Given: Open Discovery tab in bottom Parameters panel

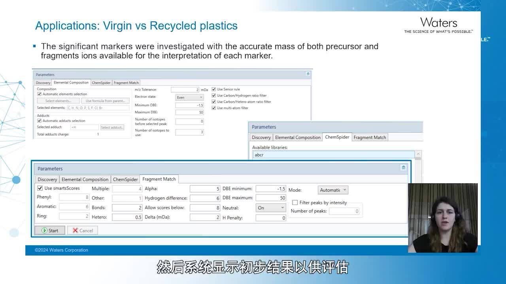Looking at the screenshot, I should (x=47, y=179).
